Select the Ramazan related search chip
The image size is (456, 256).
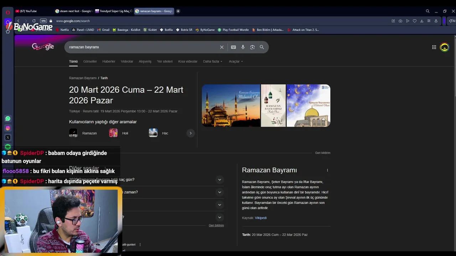[83, 133]
